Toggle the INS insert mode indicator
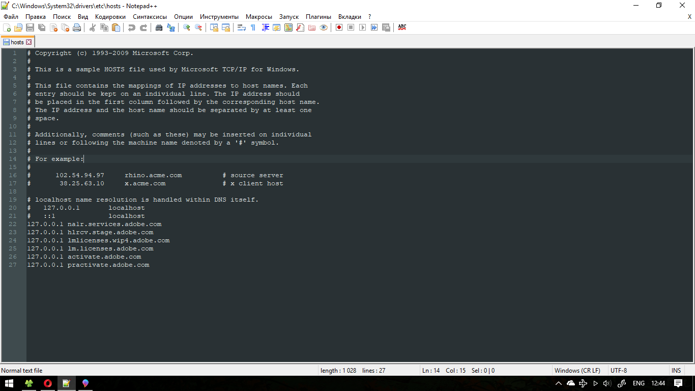Image resolution: width=695 pixels, height=391 pixels. tap(676, 371)
